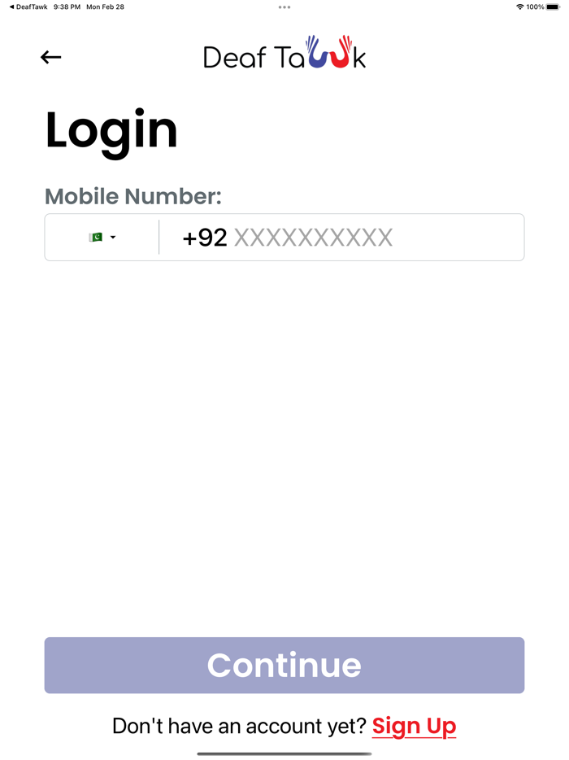
Task: Return to DeafTawk via status bar
Action: [x=28, y=7]
